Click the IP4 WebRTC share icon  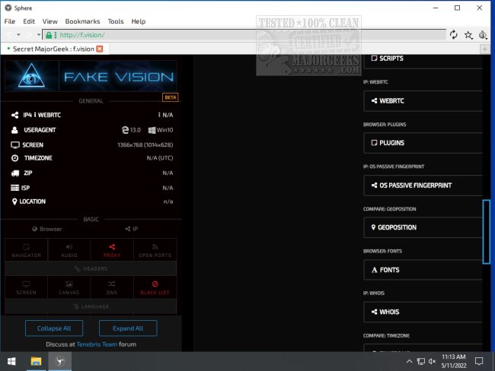point(14,115)
